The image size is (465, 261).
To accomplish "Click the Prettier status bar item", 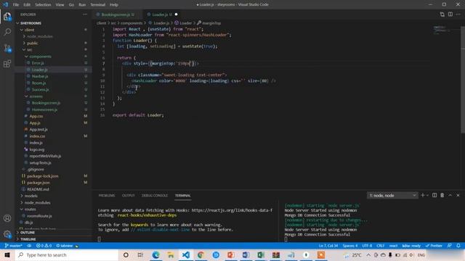I will coord(434,246).
